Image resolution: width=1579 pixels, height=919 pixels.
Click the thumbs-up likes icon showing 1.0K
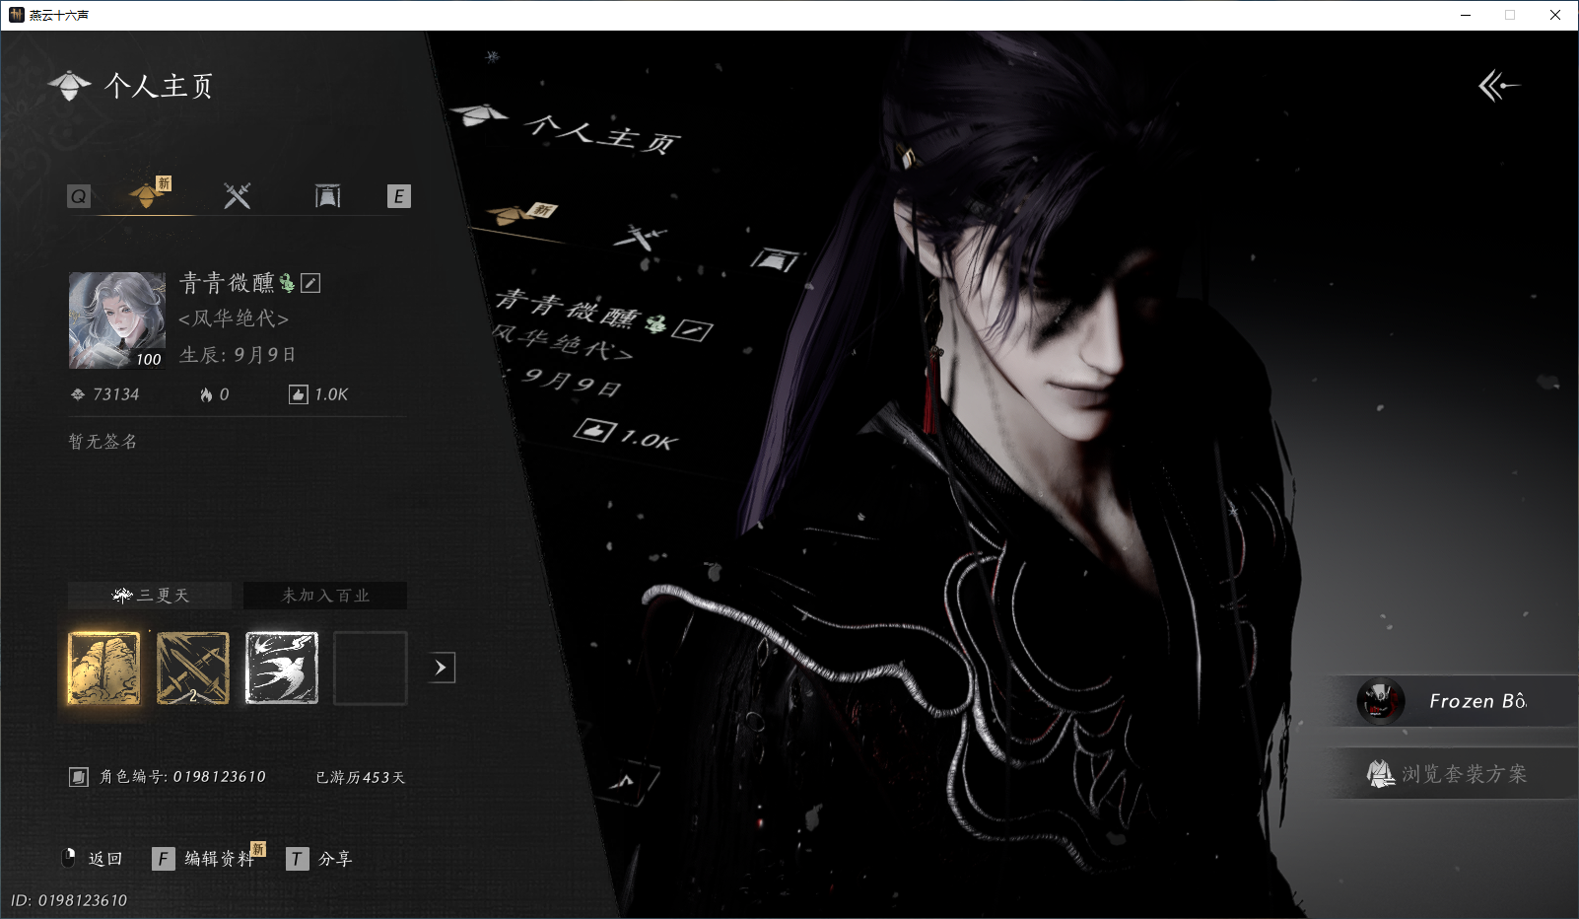(298, 394)
